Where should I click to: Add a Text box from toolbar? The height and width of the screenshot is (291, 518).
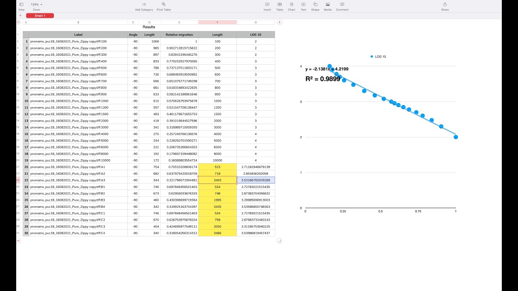pyautogui.click(x=303, y=6)
